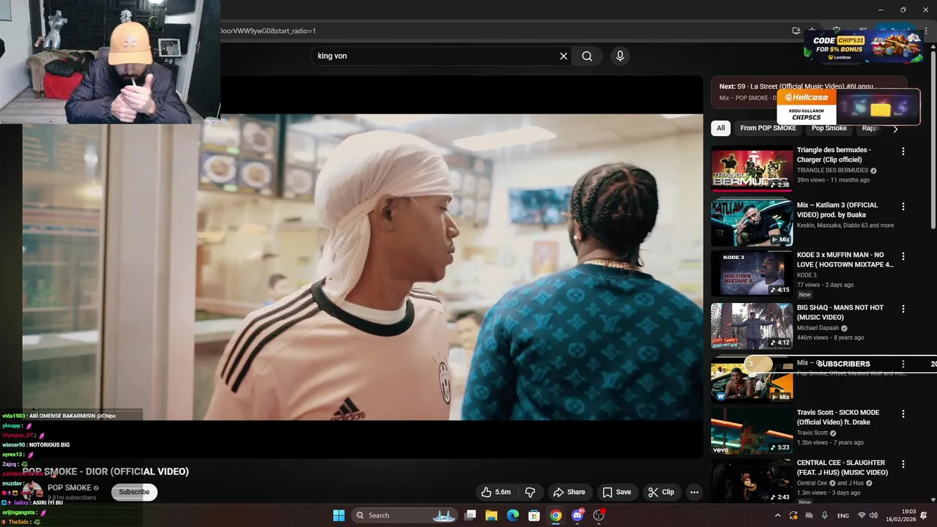
Task: Click the video player area
Action: (x=362, y=267)
